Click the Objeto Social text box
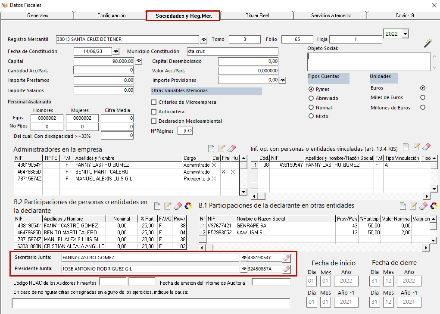The width and height of the screenshot is (440, 314). [x=369, y=62]
